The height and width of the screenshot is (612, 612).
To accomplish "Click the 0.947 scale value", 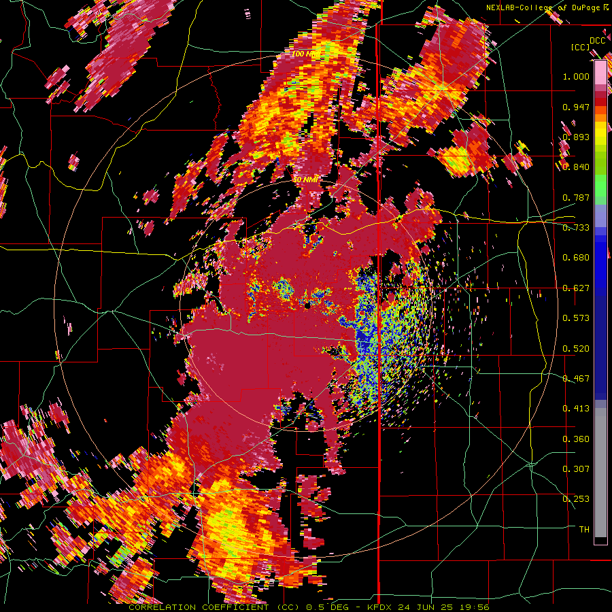I will point(576,107).
